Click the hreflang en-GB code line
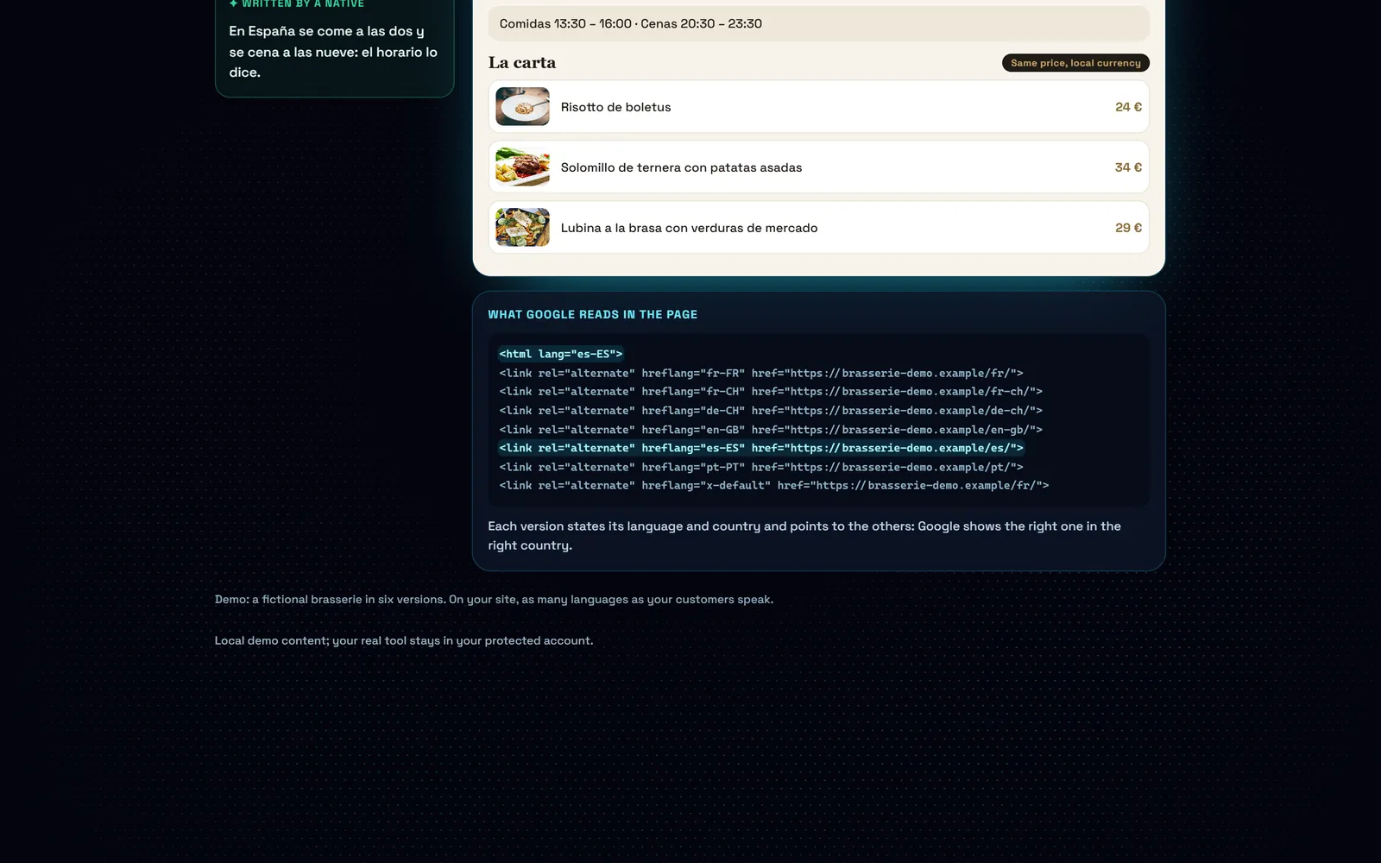1381x863 pixels. pyautogui.click(x=771, y=430)
